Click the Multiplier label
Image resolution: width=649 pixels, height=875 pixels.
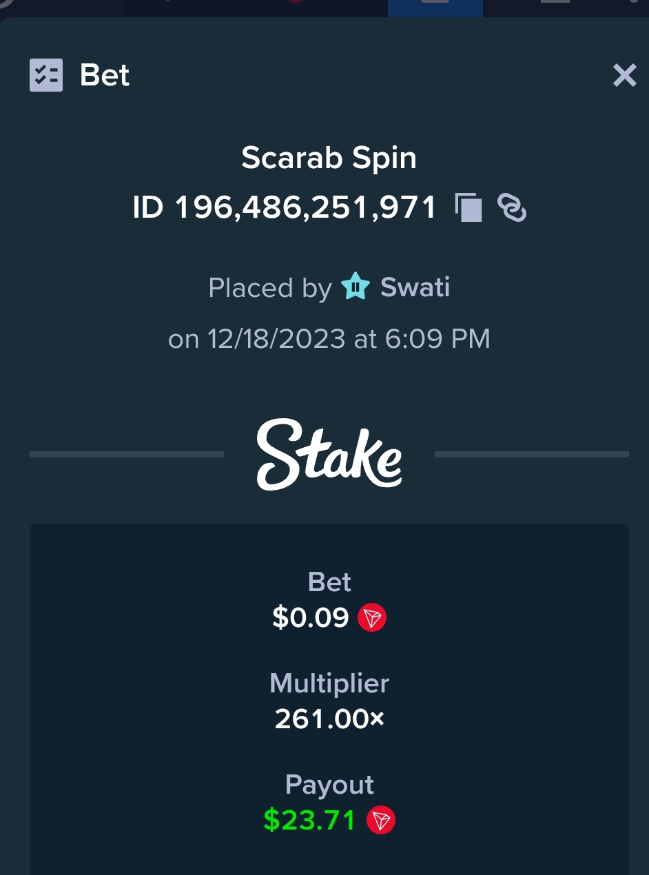pos(329,683)
